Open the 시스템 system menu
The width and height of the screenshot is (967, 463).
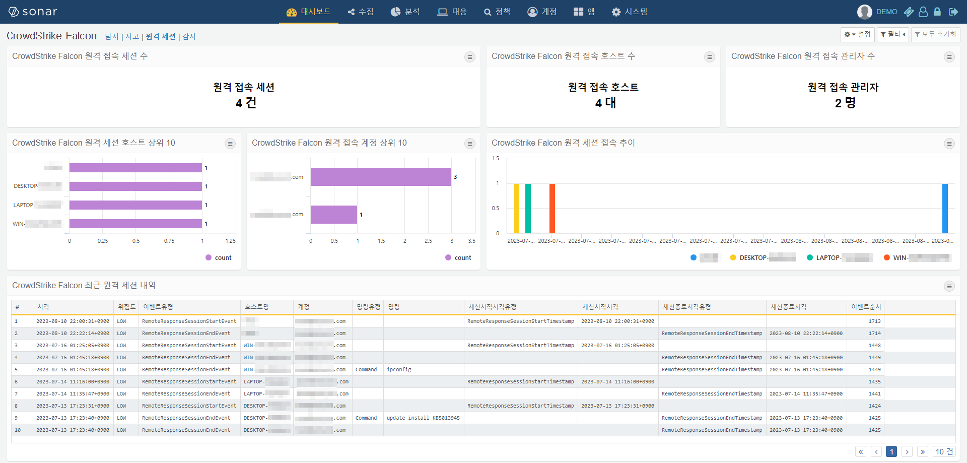pyautogui.click(x=630, y=12)
